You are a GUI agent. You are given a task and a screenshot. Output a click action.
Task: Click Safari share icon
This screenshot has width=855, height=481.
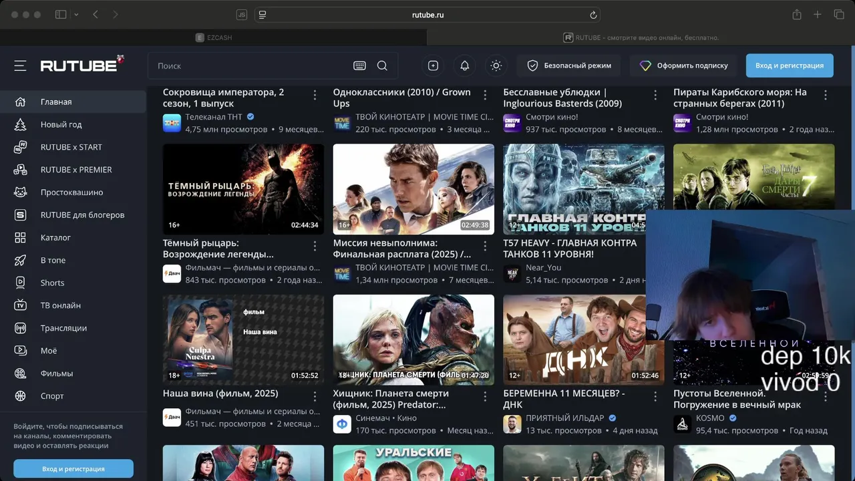click(x=796, y=15)
